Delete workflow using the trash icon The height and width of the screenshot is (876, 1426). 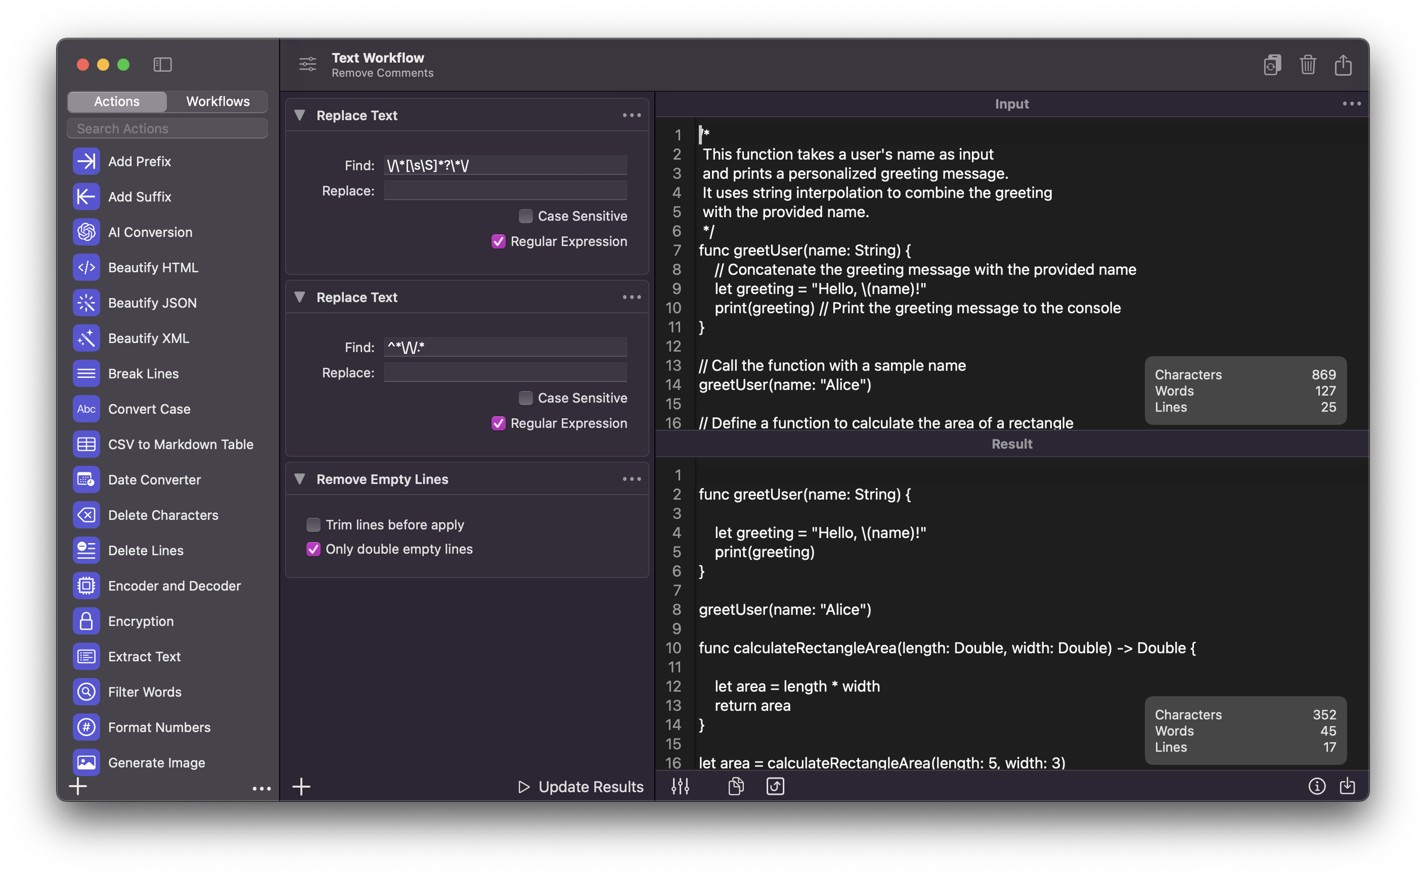1308,64
